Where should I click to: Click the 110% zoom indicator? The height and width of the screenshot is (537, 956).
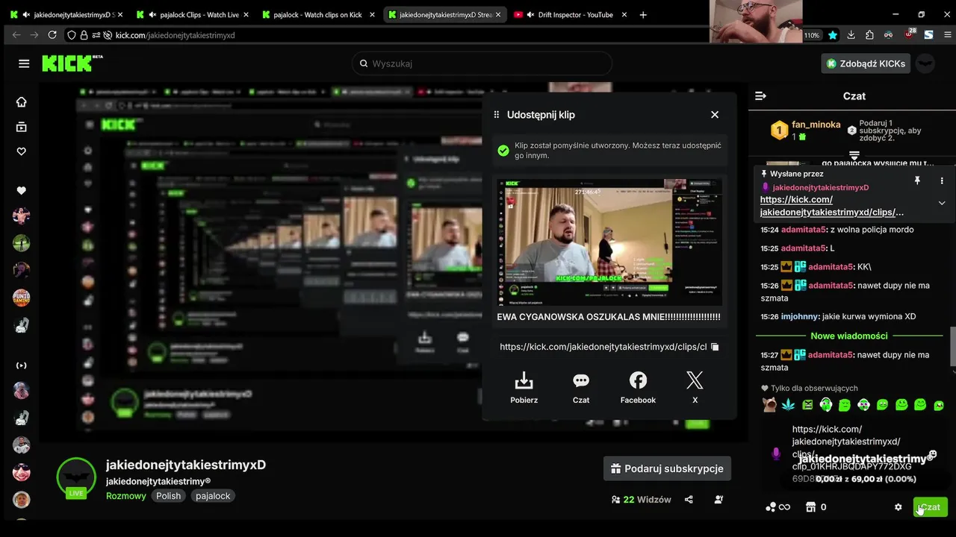[x=812, y=35]
